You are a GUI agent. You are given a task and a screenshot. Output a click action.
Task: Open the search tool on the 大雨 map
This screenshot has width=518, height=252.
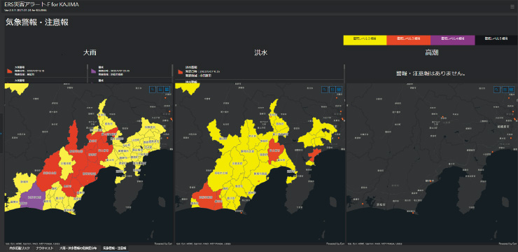coord(153,89)
